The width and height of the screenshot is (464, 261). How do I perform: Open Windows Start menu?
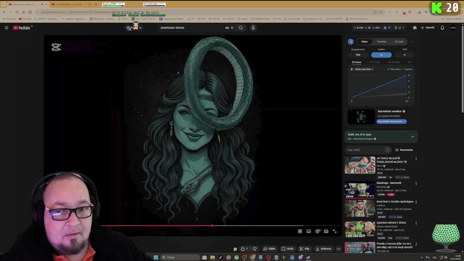pos(156,257)
